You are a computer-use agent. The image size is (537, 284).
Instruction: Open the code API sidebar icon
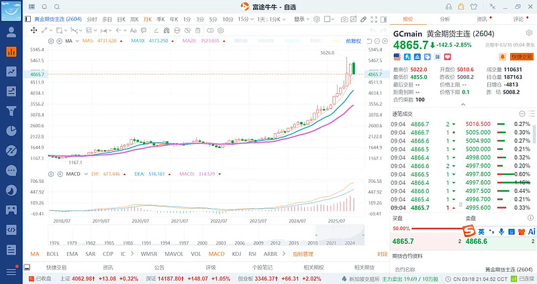tap(11, 230)
